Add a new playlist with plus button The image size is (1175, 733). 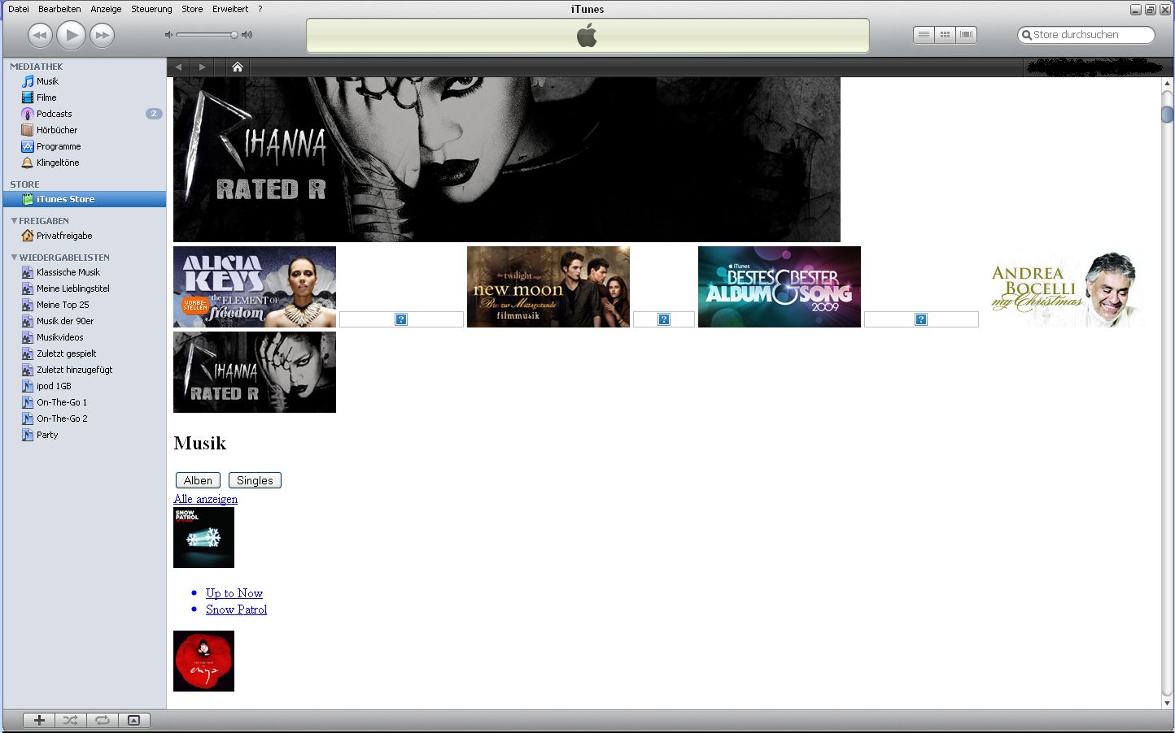point(39,720)
